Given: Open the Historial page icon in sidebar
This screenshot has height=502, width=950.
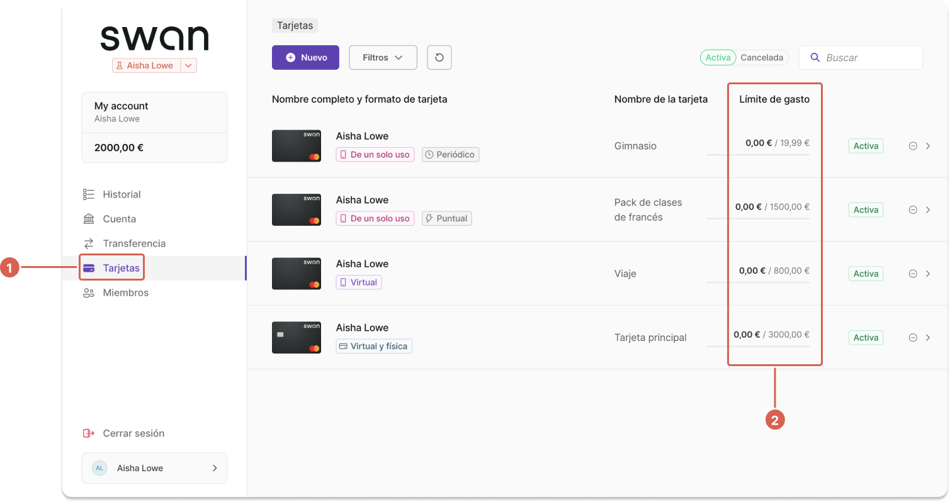Looking at the screenshot, I should 89,194.
